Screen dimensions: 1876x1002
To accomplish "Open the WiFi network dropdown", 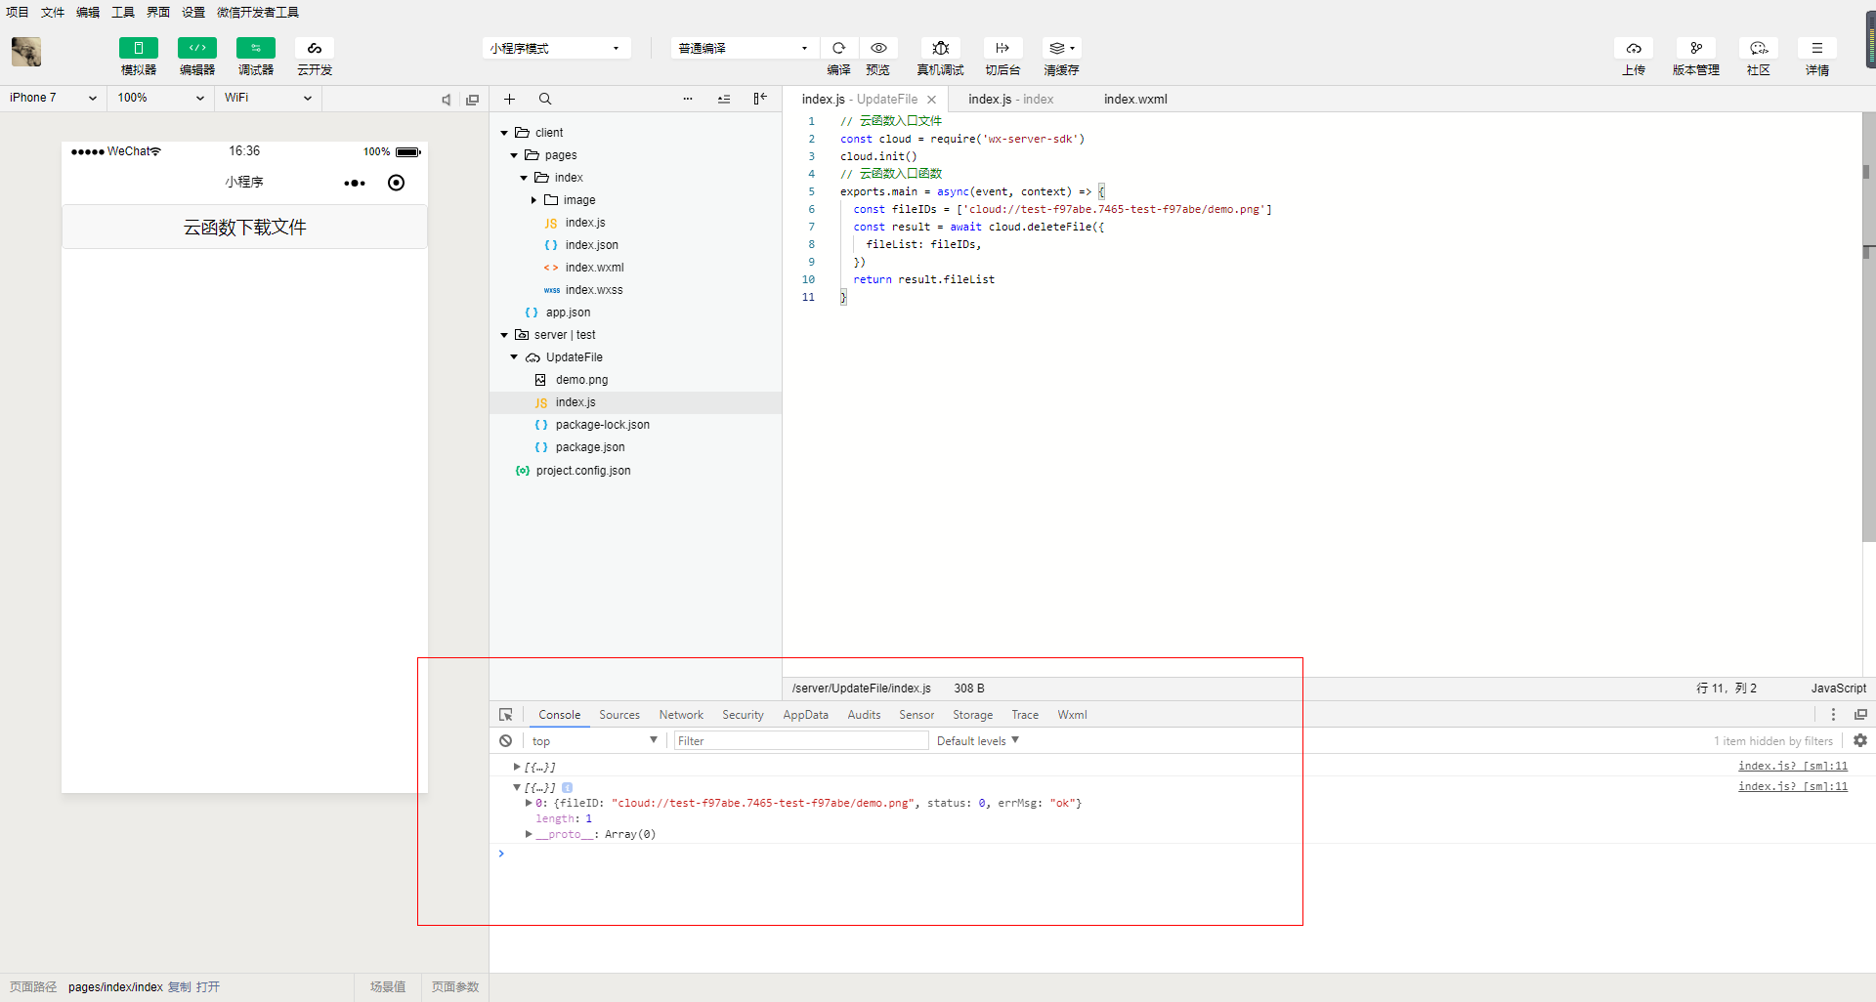I will click(x=267, y=98).
